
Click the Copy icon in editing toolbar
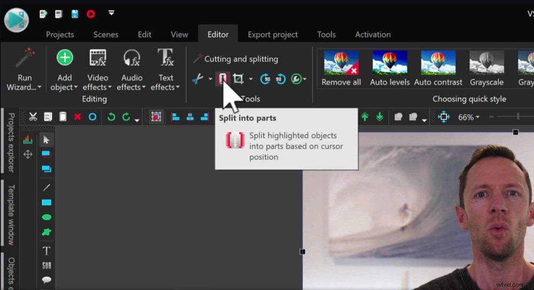(48, 117)
